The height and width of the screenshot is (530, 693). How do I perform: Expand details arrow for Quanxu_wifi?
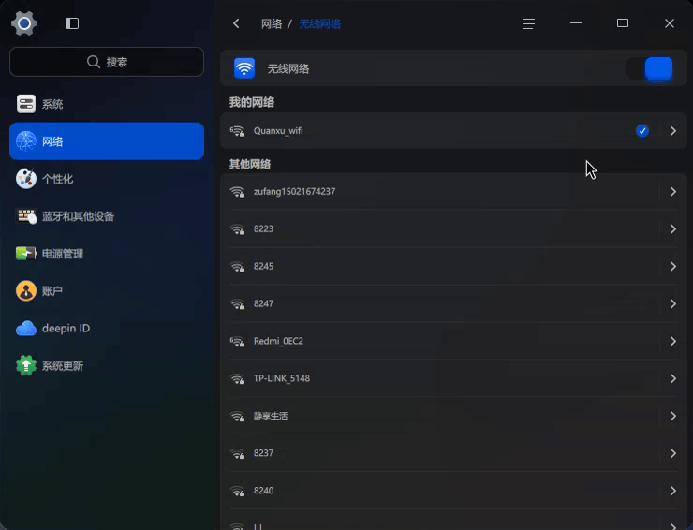[672, 131]
